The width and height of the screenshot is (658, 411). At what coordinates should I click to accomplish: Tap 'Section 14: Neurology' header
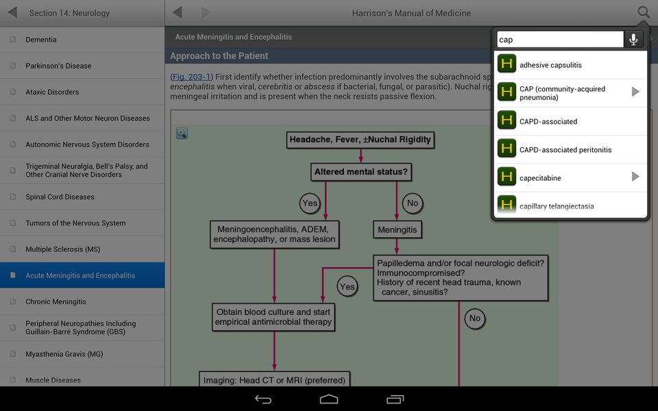click(69, 13)
